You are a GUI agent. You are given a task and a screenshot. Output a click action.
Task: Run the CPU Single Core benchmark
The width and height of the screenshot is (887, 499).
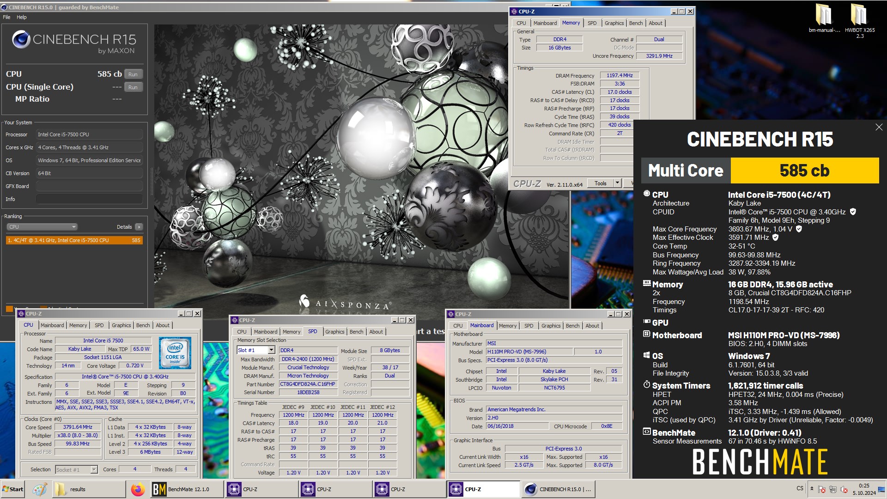(133, 87)
